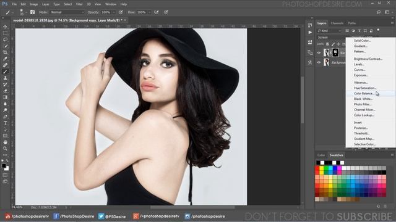396x222 pixels.
Task: Select the Eraser tool
Action: tap(5, 91)
